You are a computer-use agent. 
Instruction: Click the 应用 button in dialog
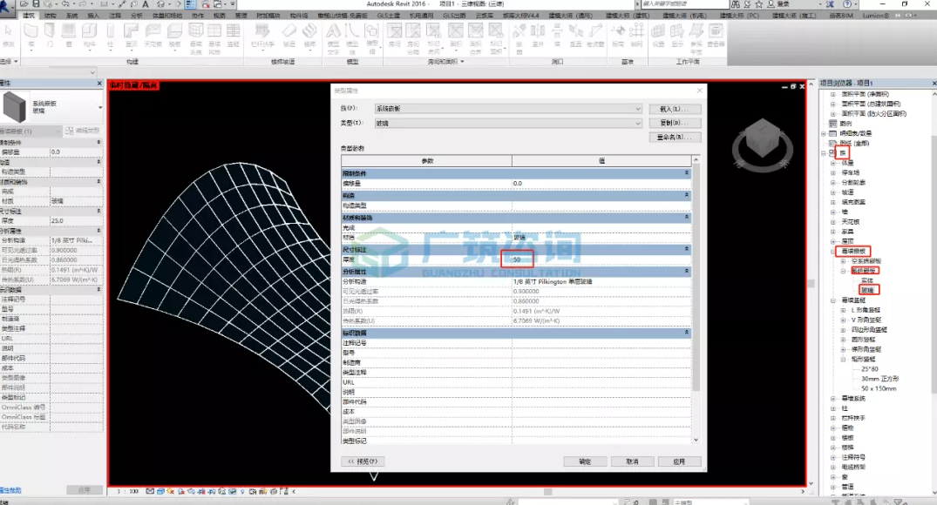click(680, 461)
